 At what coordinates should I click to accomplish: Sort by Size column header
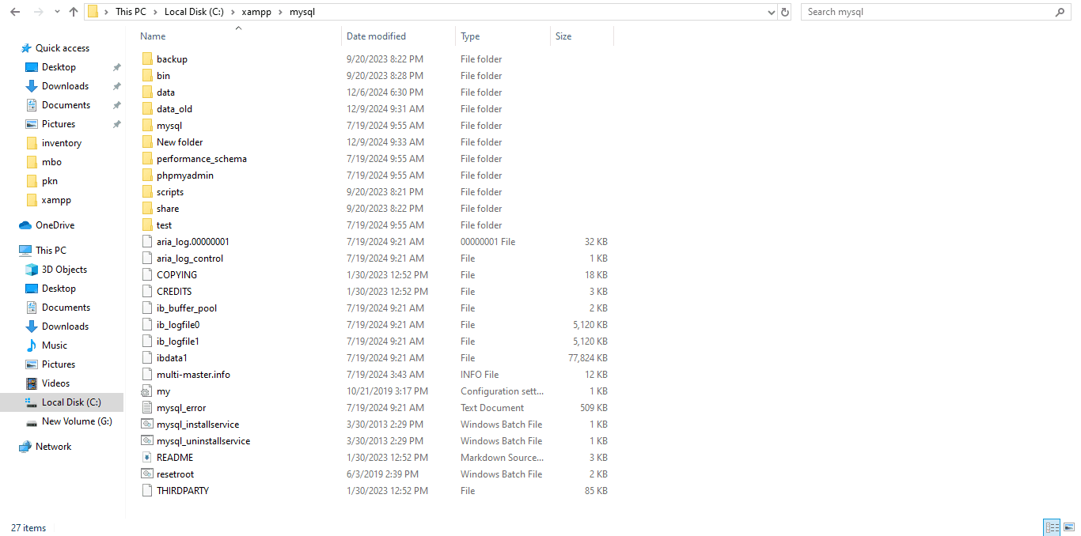coord(563,36)
